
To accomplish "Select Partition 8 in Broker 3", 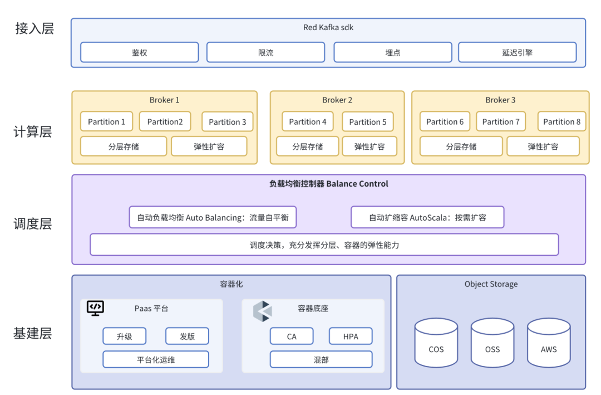I will point(561,121).
